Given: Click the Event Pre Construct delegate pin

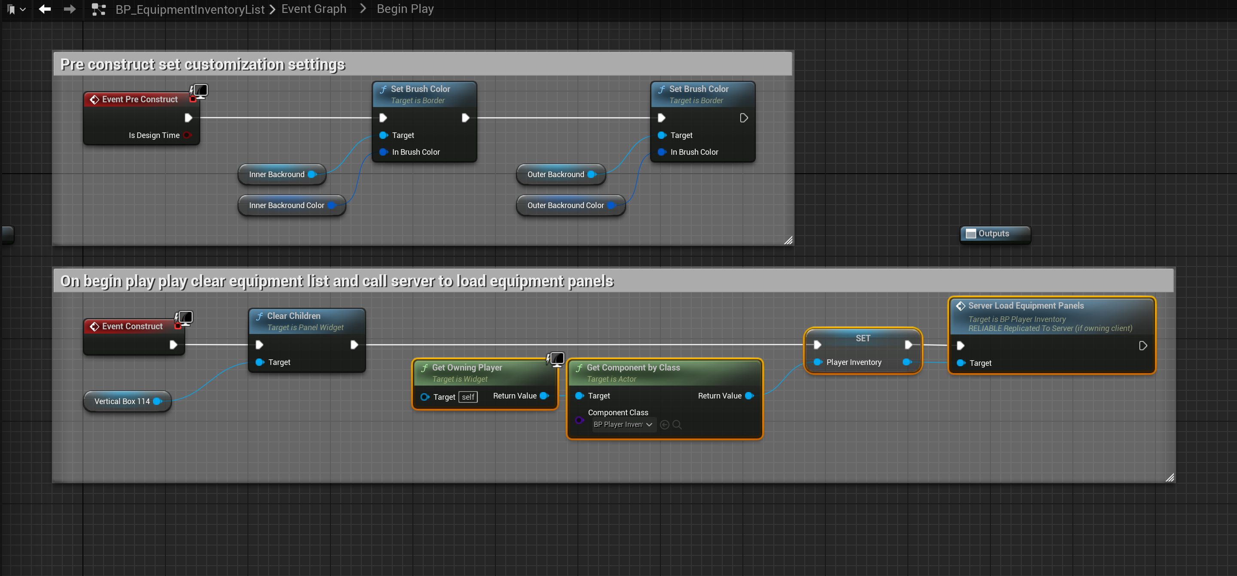Looking at the screenshot, I should pos(193,99).
